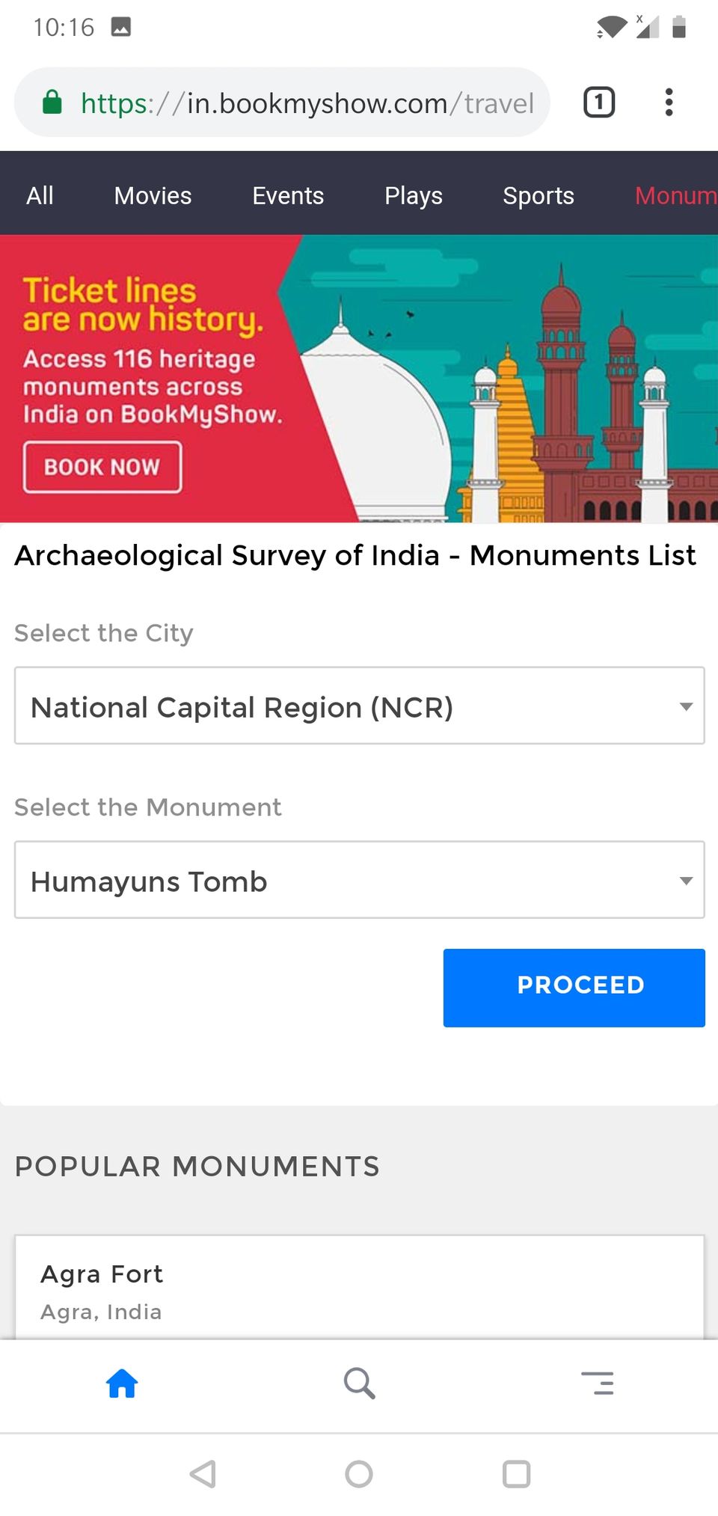Switch to the Events tab

coord(288,195)
